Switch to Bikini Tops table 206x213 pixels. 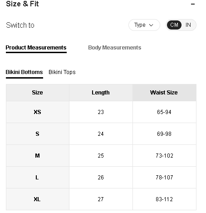pyautogui.click(x=62, y=72)
